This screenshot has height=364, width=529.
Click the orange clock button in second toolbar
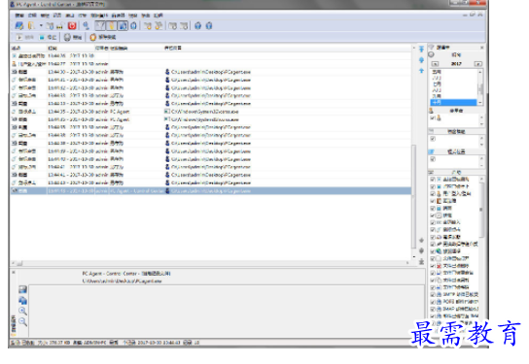[102, 37]
